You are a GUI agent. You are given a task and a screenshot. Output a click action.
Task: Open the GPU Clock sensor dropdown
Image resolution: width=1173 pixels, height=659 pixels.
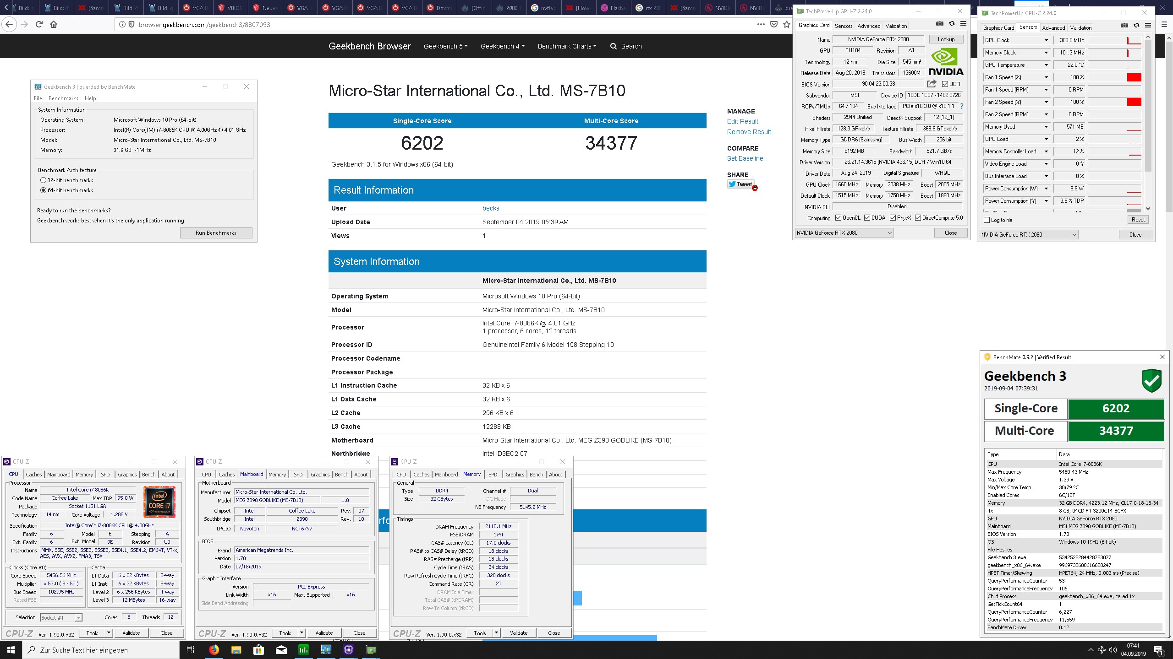1046,40
